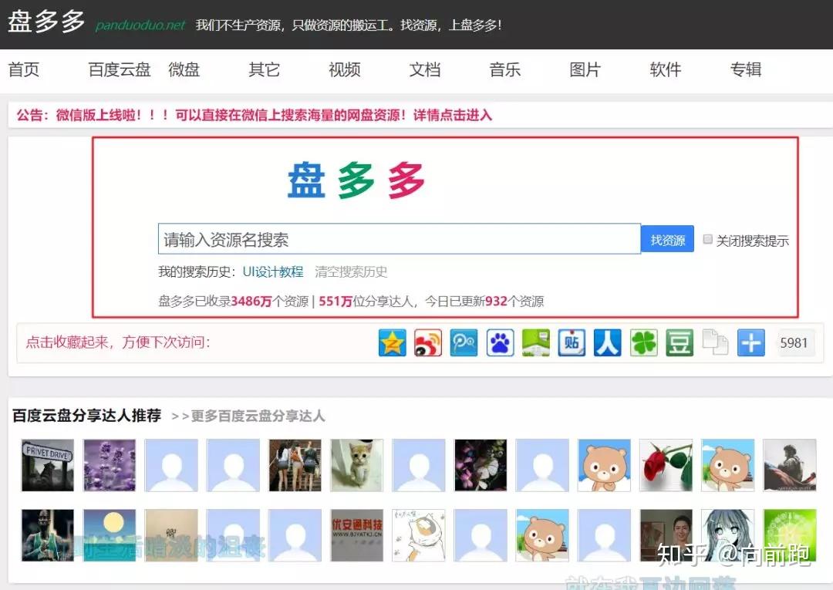Open the full moon avatar
This screenshot has width=833, height=590.
click(x=110, y=535)
